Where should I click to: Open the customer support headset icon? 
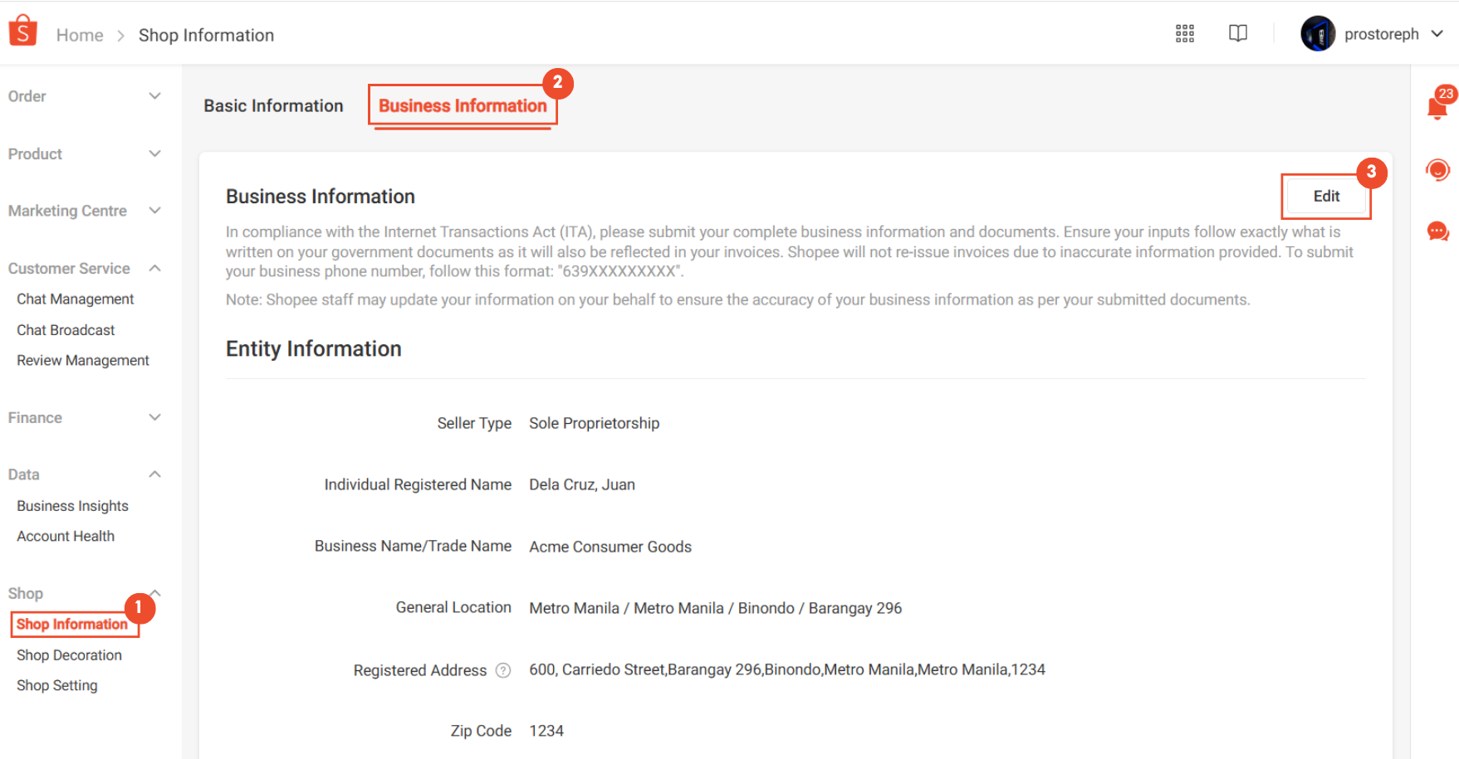point(1437,170)
